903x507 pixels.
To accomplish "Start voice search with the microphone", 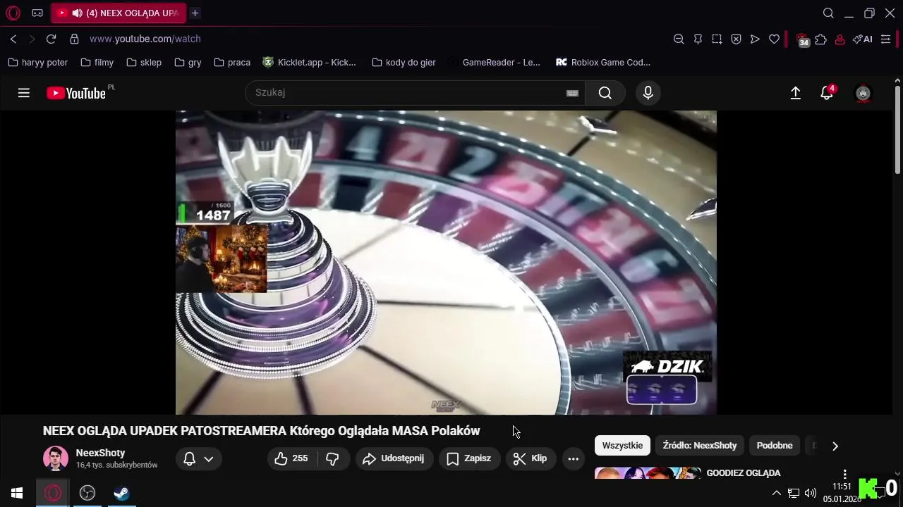I will (x=648, y=93).
